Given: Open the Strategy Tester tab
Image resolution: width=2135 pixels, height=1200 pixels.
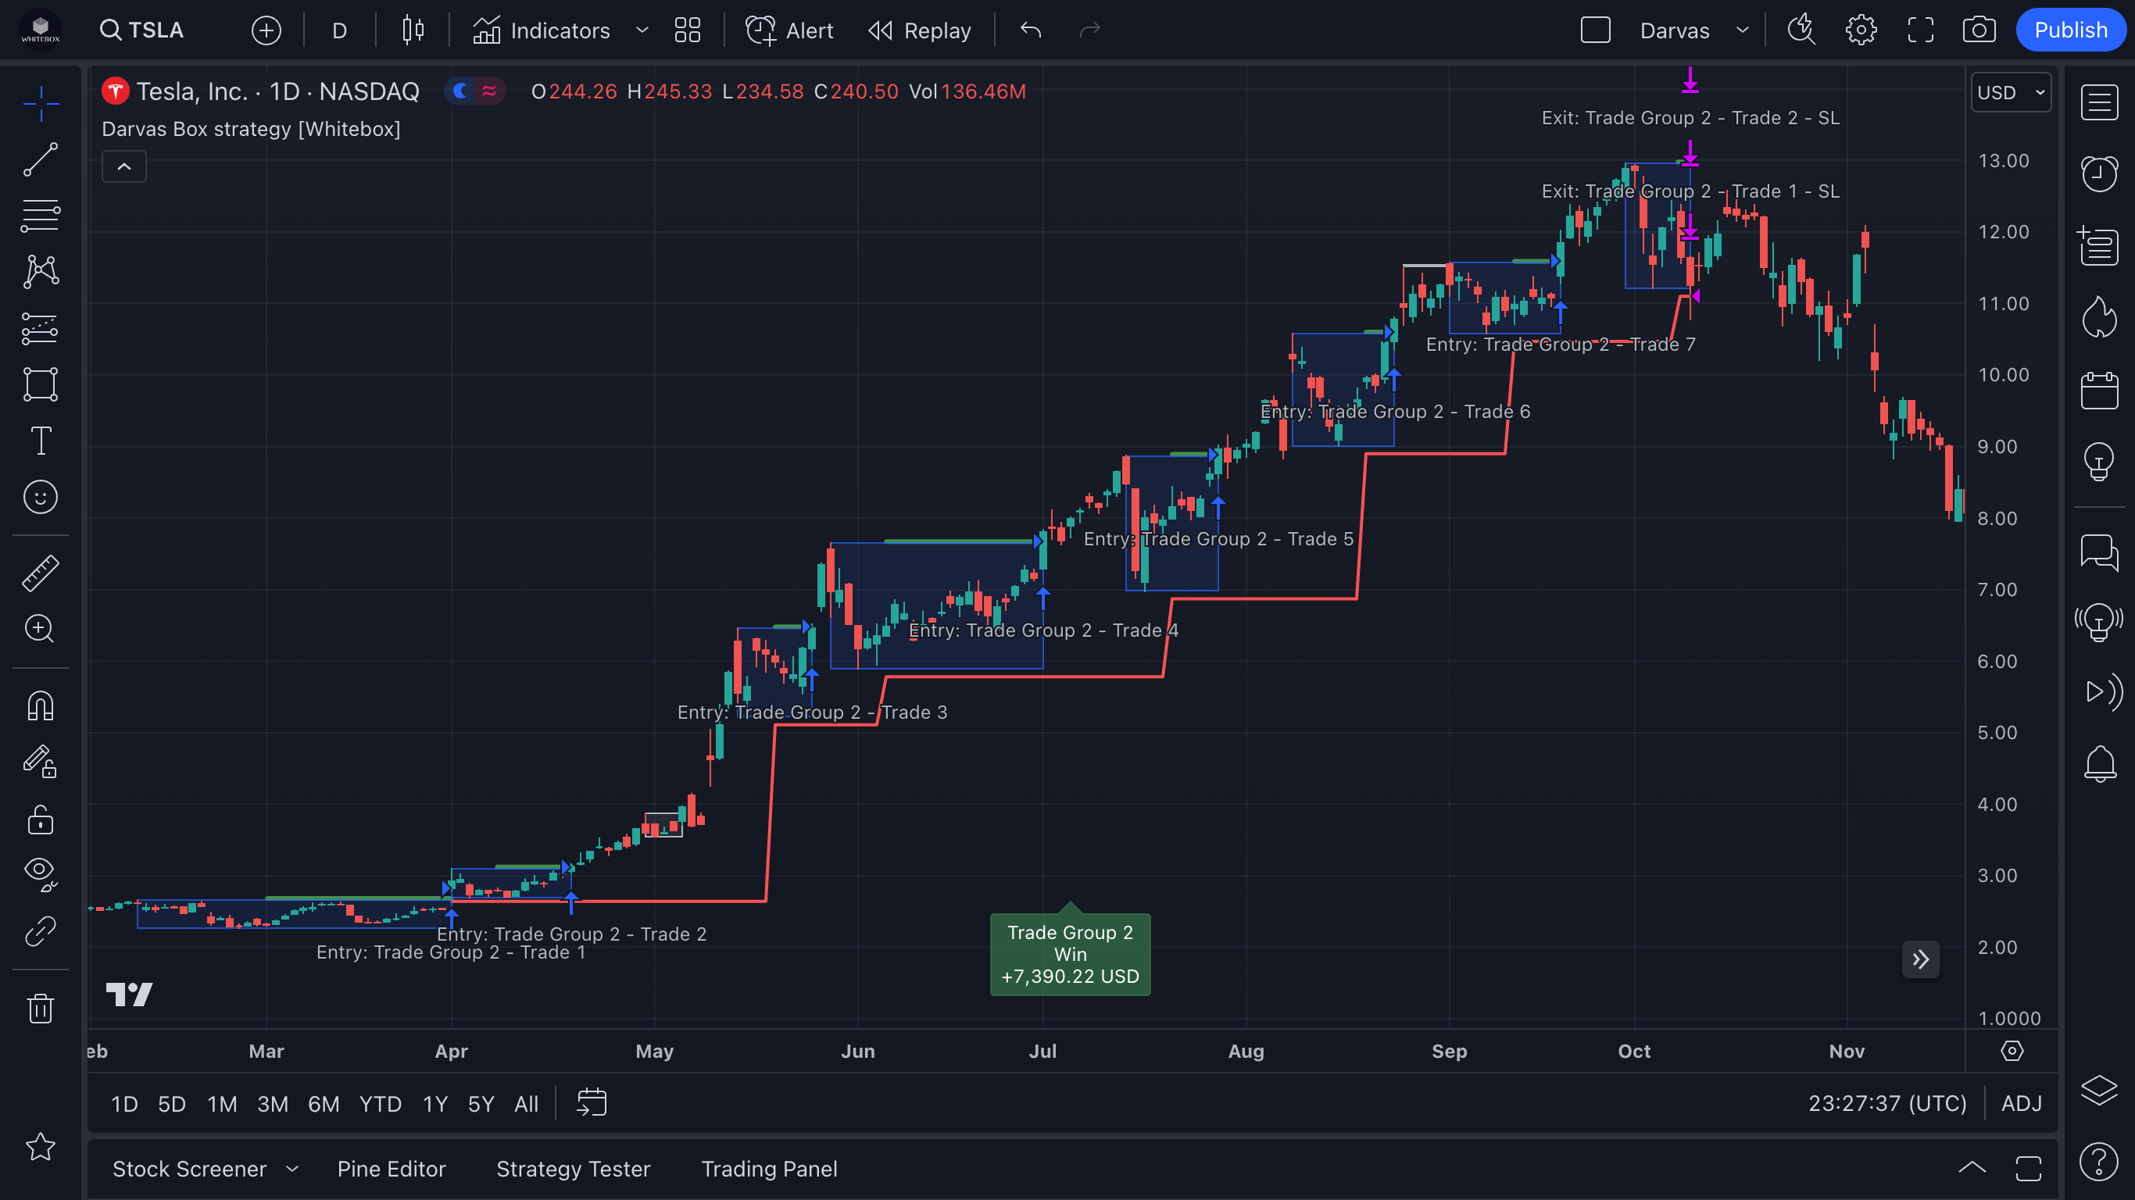Looking at the screenshot, I should [x=574, y=1169].
